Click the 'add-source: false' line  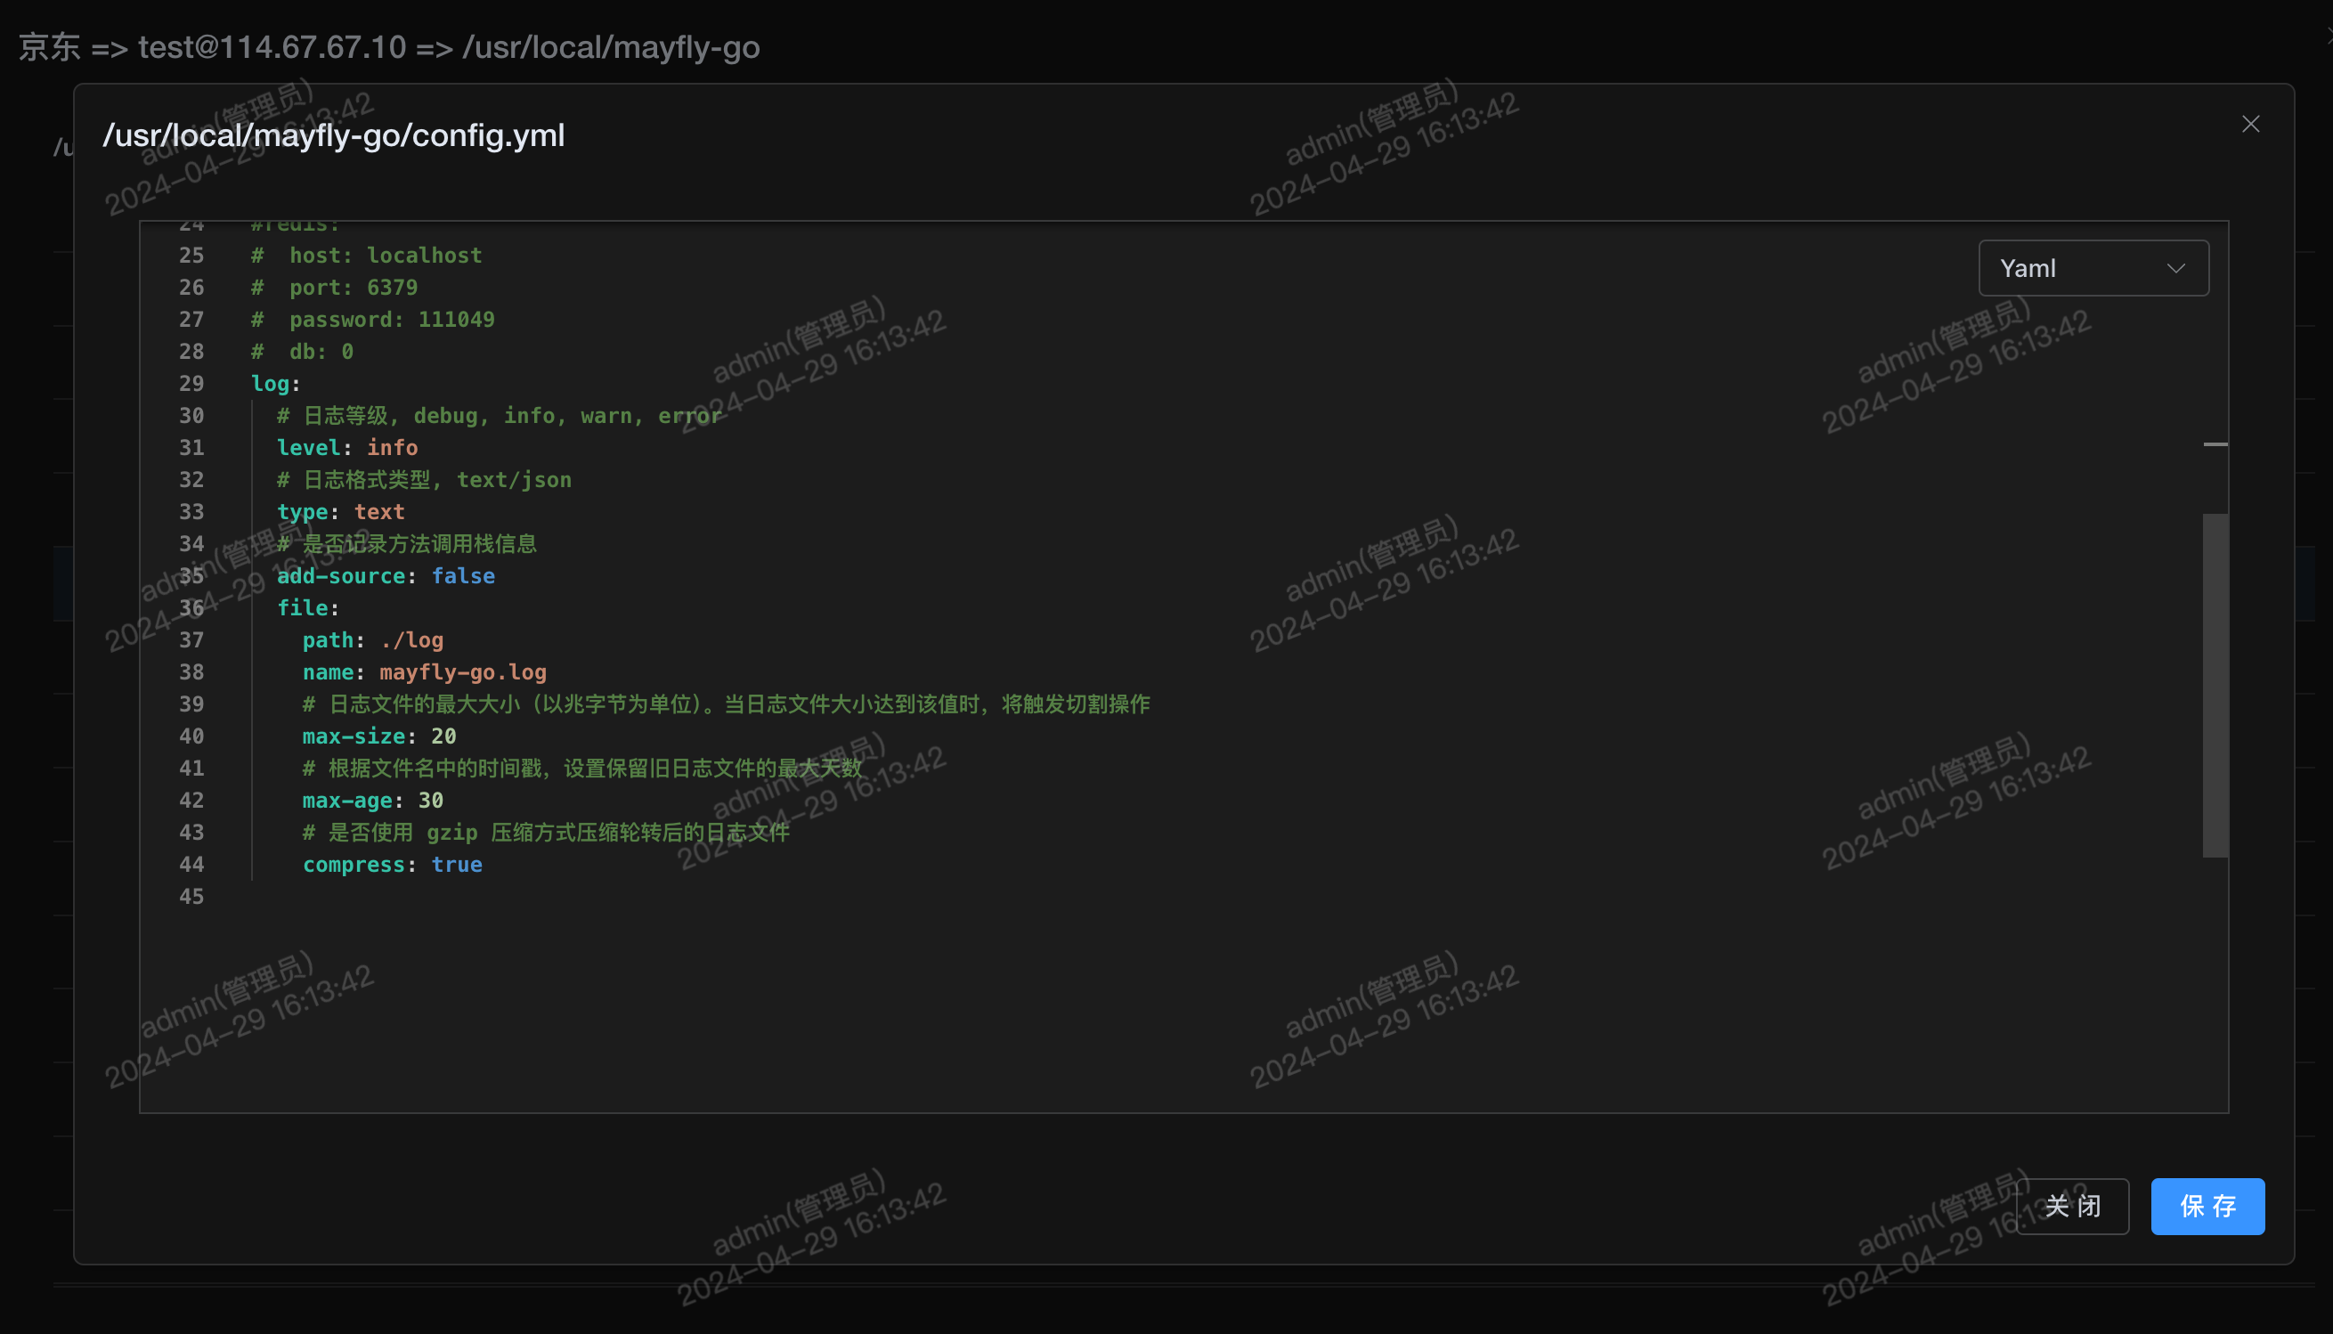click(x=386, y=575)
